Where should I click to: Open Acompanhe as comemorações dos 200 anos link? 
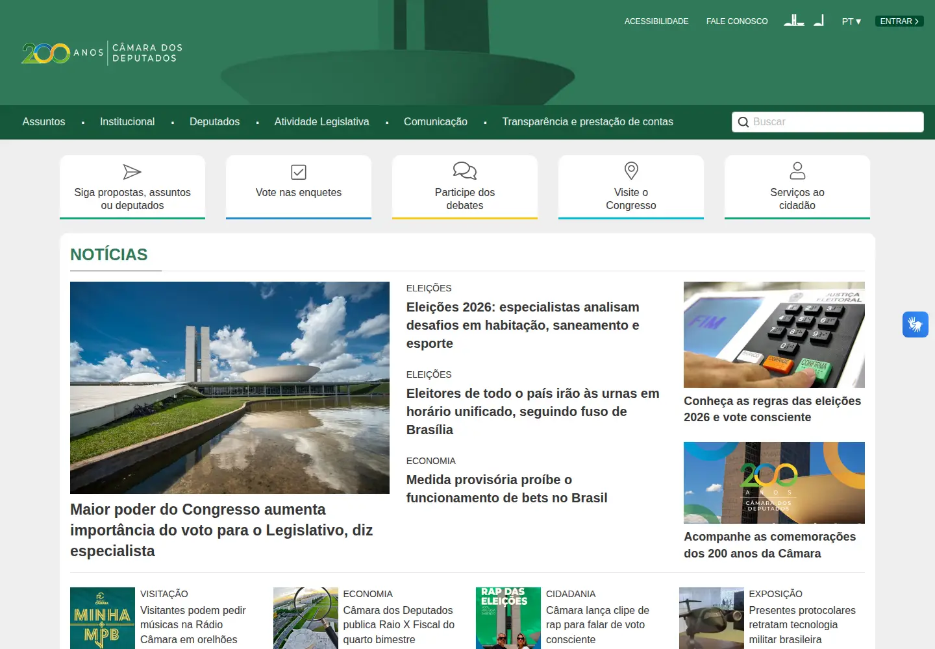click(x=770, y=545)
